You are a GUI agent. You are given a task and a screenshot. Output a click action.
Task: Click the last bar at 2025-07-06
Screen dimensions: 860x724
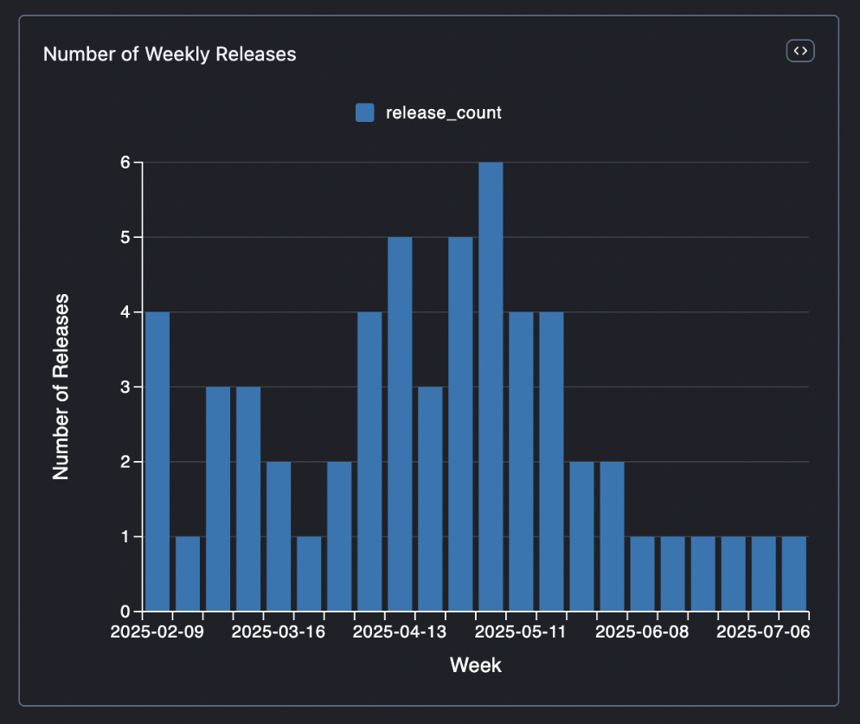point(793,571)
